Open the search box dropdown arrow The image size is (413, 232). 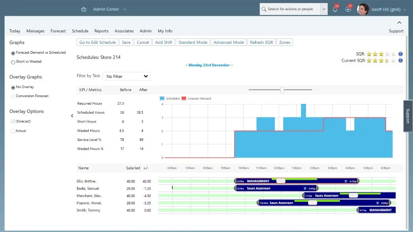(324, 9)
